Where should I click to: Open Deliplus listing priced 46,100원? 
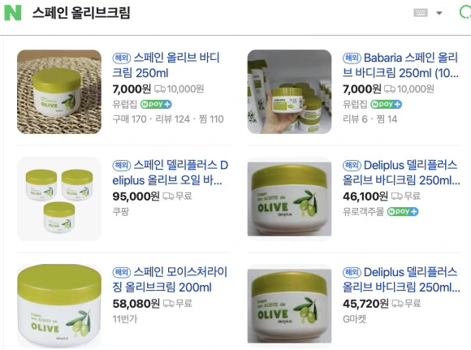(x=401, y=172)
